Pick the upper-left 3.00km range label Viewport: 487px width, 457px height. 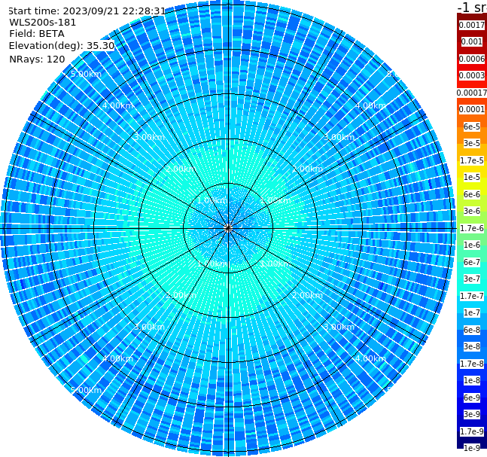pos(149,137)
